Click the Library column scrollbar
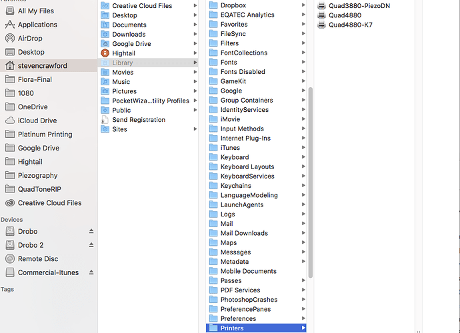The height and width of the screenshot is (333, 460). (311, 182)
